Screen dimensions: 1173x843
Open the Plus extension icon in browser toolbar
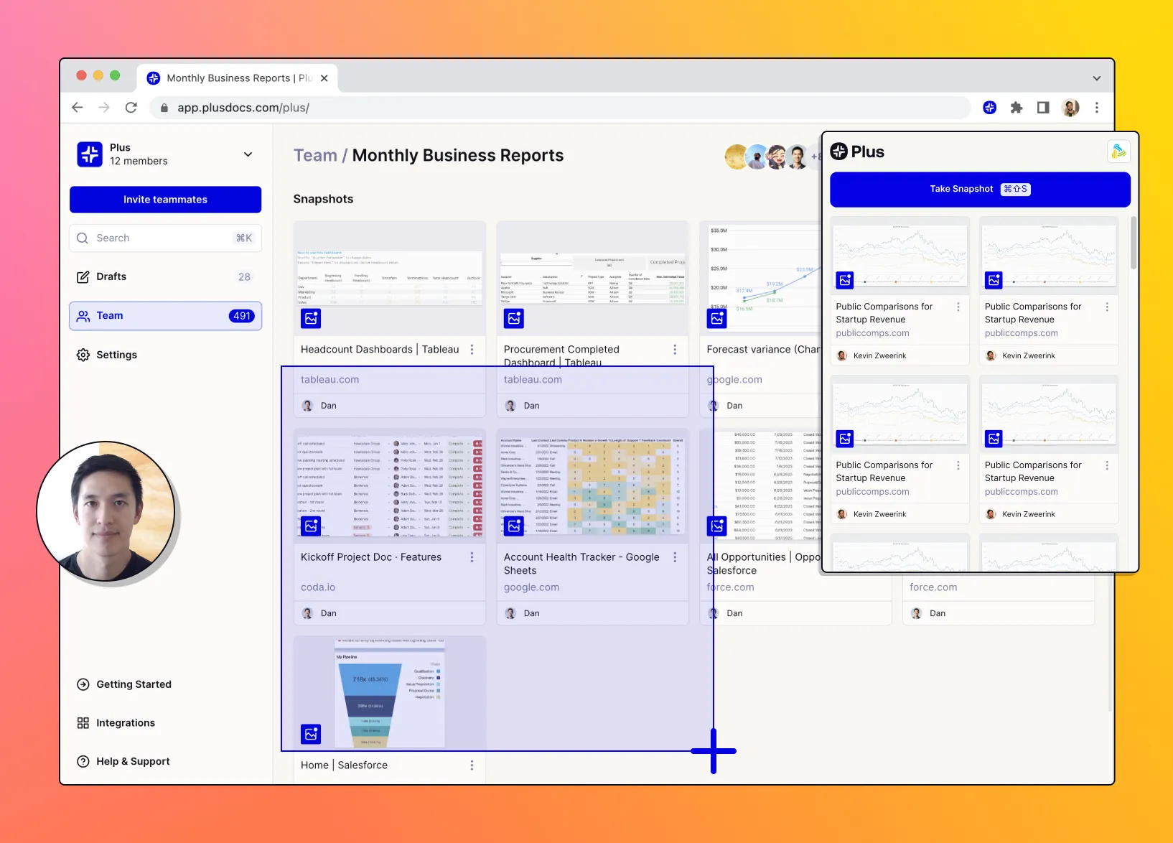(x=990, y=108)
